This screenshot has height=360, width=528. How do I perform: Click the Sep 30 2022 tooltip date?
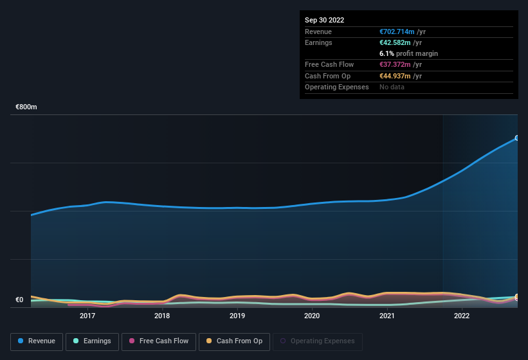pyautogui.click(x=324, y=20)
